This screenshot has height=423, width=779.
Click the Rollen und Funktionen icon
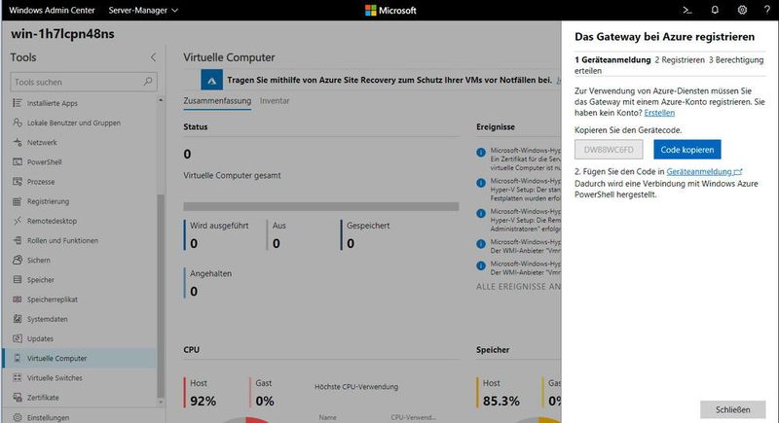pyautogui.click(x=18, y=240)
